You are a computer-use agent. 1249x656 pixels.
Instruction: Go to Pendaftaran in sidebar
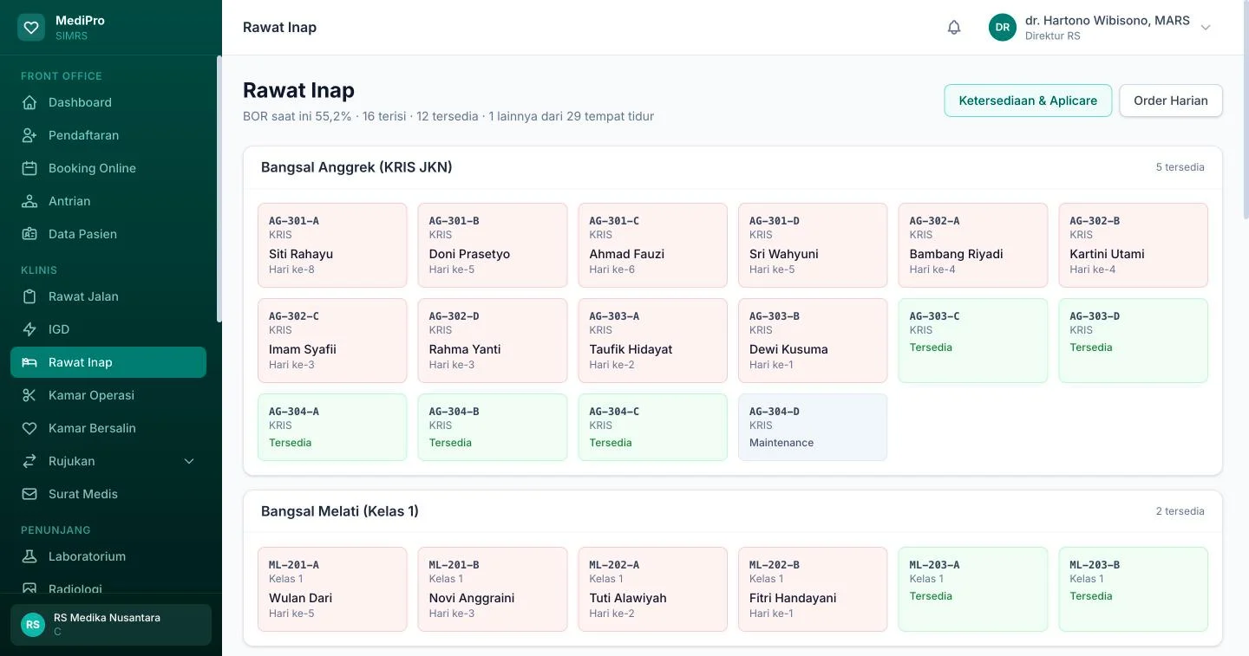tap(108, 135)
